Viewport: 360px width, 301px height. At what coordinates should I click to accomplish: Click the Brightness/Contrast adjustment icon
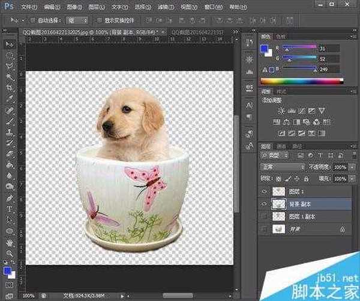281,111
